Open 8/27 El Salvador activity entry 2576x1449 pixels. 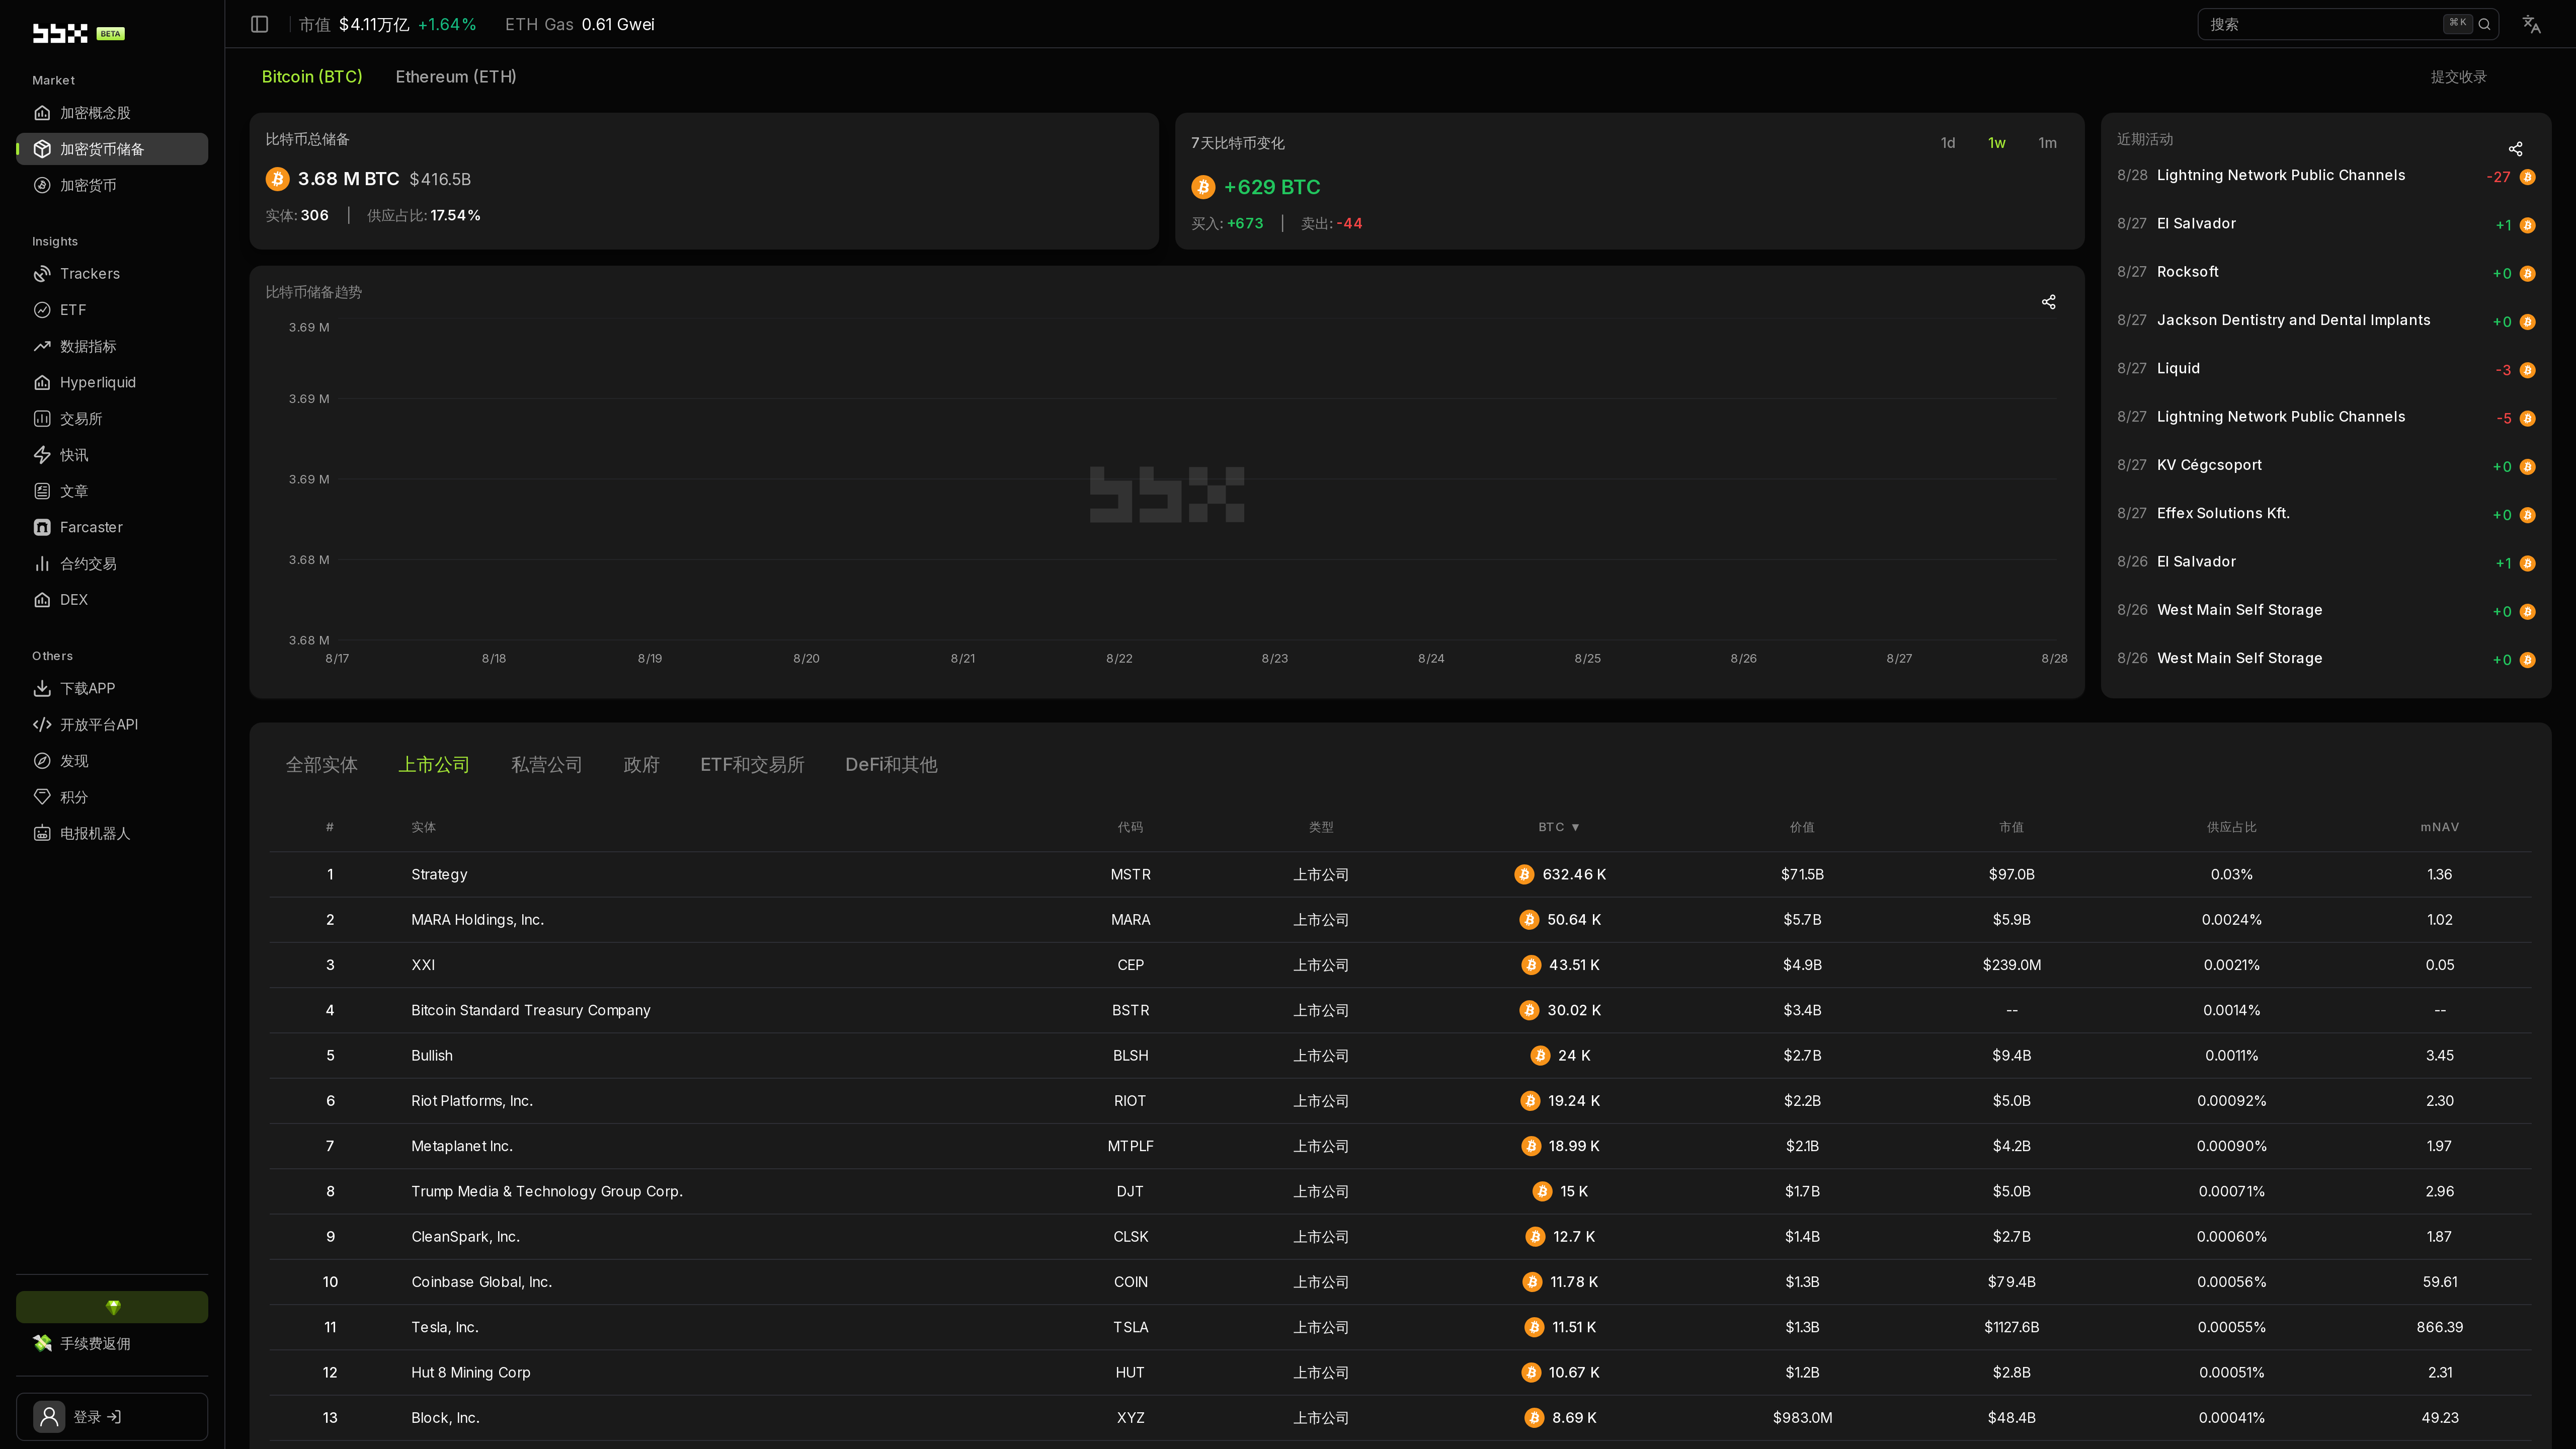(x=2326, y=224)
